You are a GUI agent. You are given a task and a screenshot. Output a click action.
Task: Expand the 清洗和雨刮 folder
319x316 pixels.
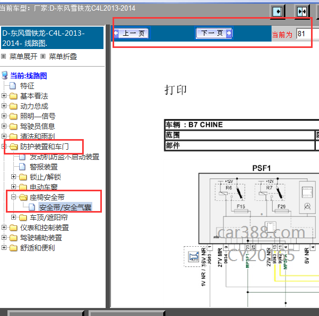pos(4,136)
